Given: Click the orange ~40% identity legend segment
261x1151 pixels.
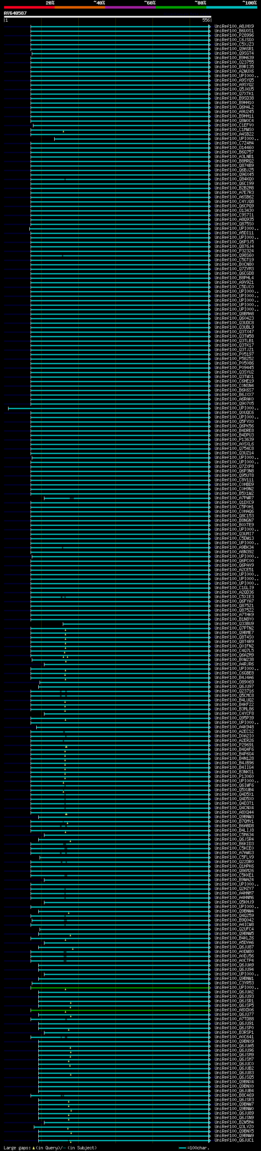Looking at the screenshot, I should pos(80,7).
